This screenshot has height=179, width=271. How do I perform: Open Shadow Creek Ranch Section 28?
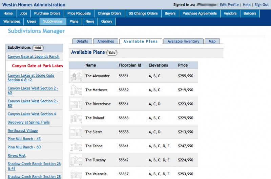pos(34,176)
